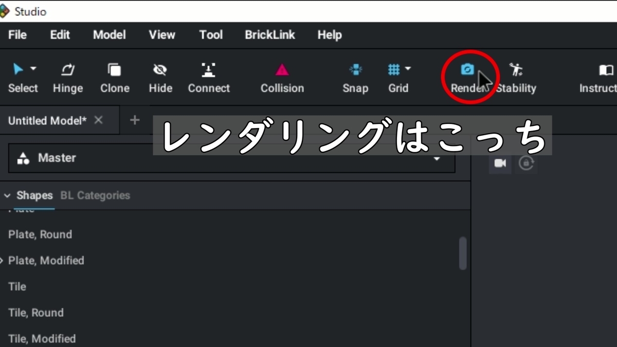Click the camera lock rotation icon
617x347 pixels.
[x=527, y=163]
